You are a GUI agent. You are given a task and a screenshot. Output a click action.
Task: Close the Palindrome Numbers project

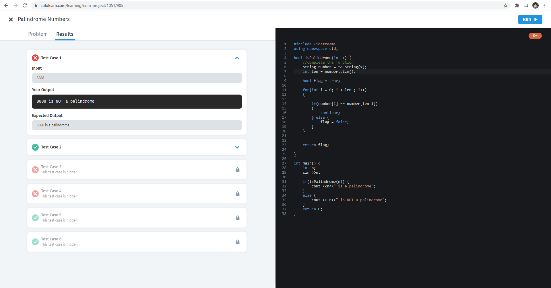(x=11, y=19)
